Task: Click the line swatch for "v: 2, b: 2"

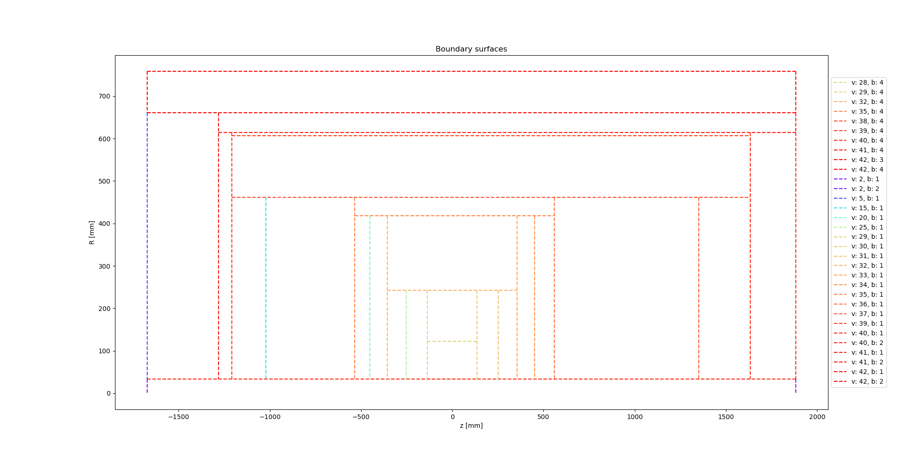Action: click(x=840, y=189)
